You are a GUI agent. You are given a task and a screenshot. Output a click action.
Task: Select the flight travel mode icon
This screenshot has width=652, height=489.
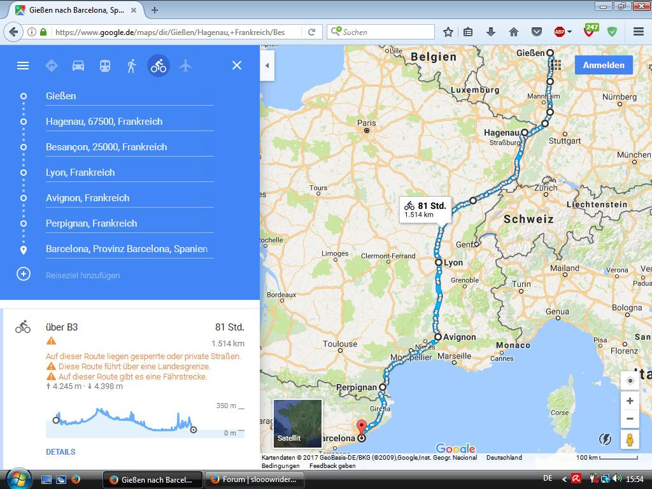185,66
